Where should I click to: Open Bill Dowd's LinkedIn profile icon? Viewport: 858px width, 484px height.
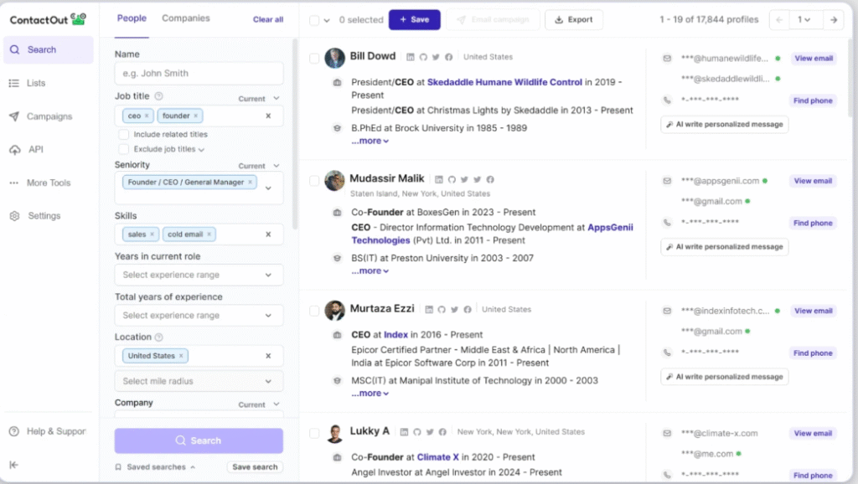click(409, 57)
